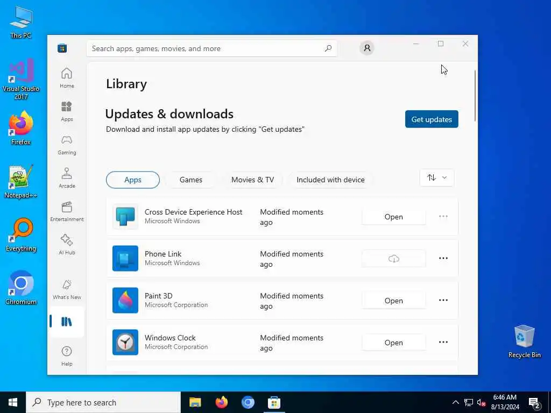The width and height of the screenshot is (551, 413).
Task: Open the user account profile icon
Action: tap(367, 48)
